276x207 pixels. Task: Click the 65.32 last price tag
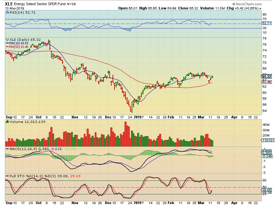[267, 77]
